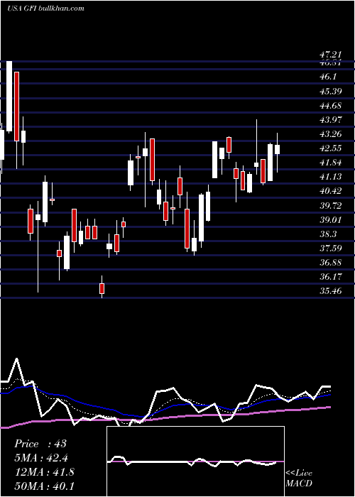Click the '50MA : 40.1' readout
The height and width of the screenshot is (497, 355).
[44, 486]
